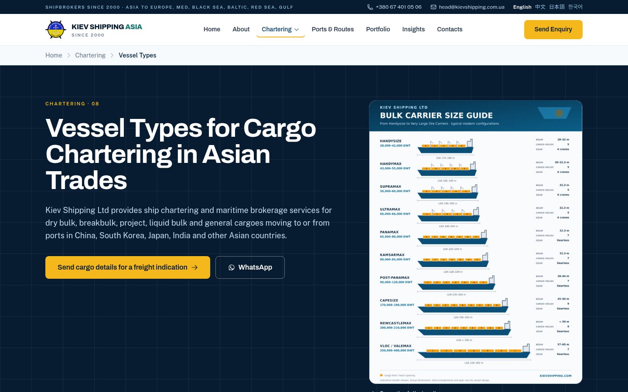The height and width of the screenshot is (392, 628).
Task: Open the Home nav item
Action: point(212,29)
